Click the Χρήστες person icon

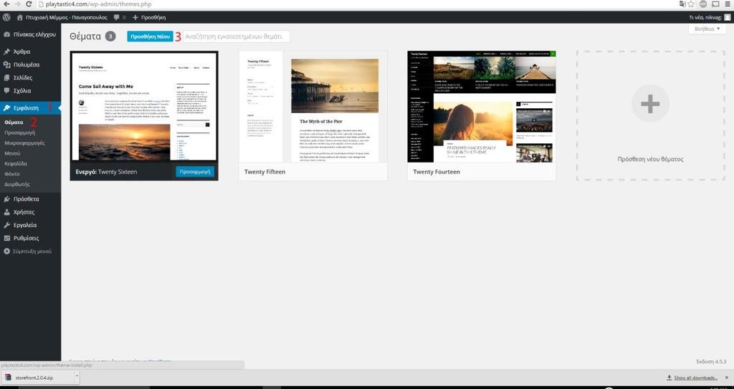(6, 212)
